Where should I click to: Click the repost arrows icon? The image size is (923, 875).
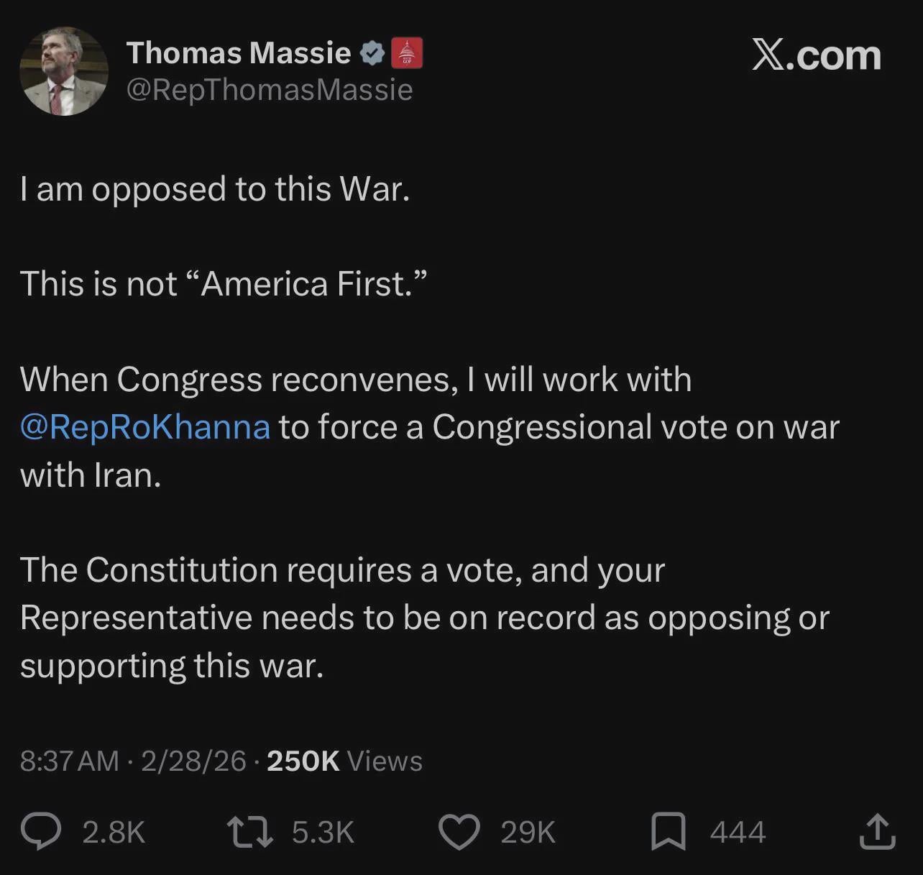(249, 832)
